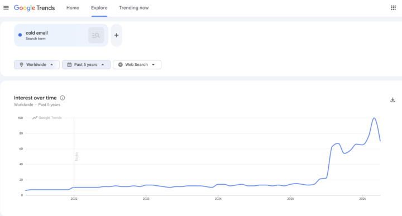This screenshot has width=402, height=216.
Task: Open the Trending now tab
Action: (134, 8)
